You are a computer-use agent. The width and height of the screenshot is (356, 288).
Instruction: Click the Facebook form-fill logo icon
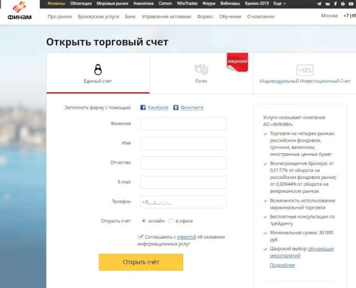tap(143, 107)
